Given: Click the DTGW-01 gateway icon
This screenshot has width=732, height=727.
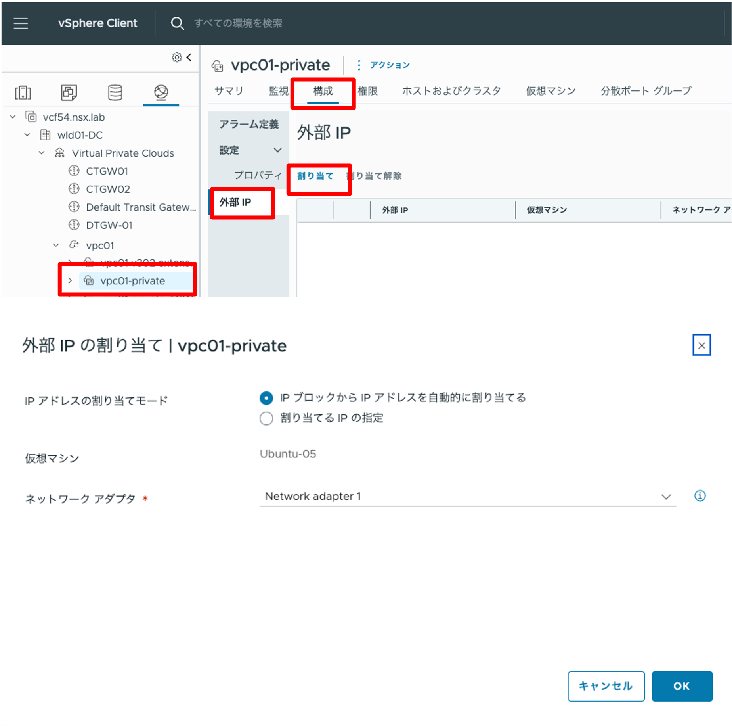Looking at the screenshot, I should click(x=74, y=225).
